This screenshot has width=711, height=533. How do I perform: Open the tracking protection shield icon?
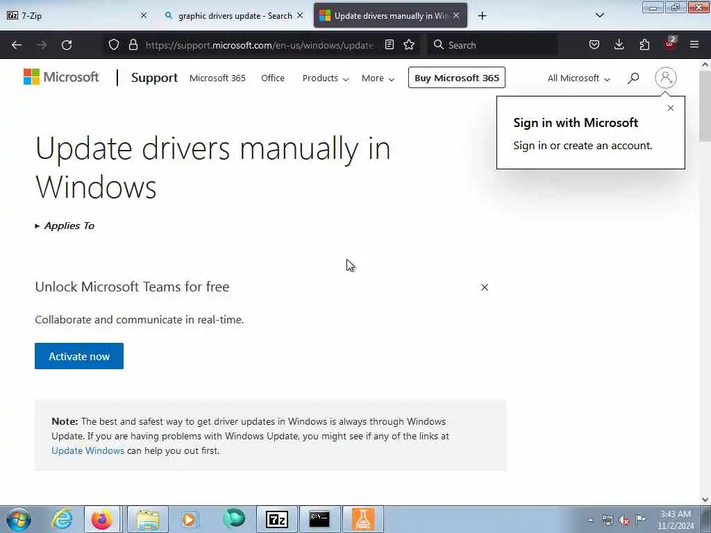(114, 44)
